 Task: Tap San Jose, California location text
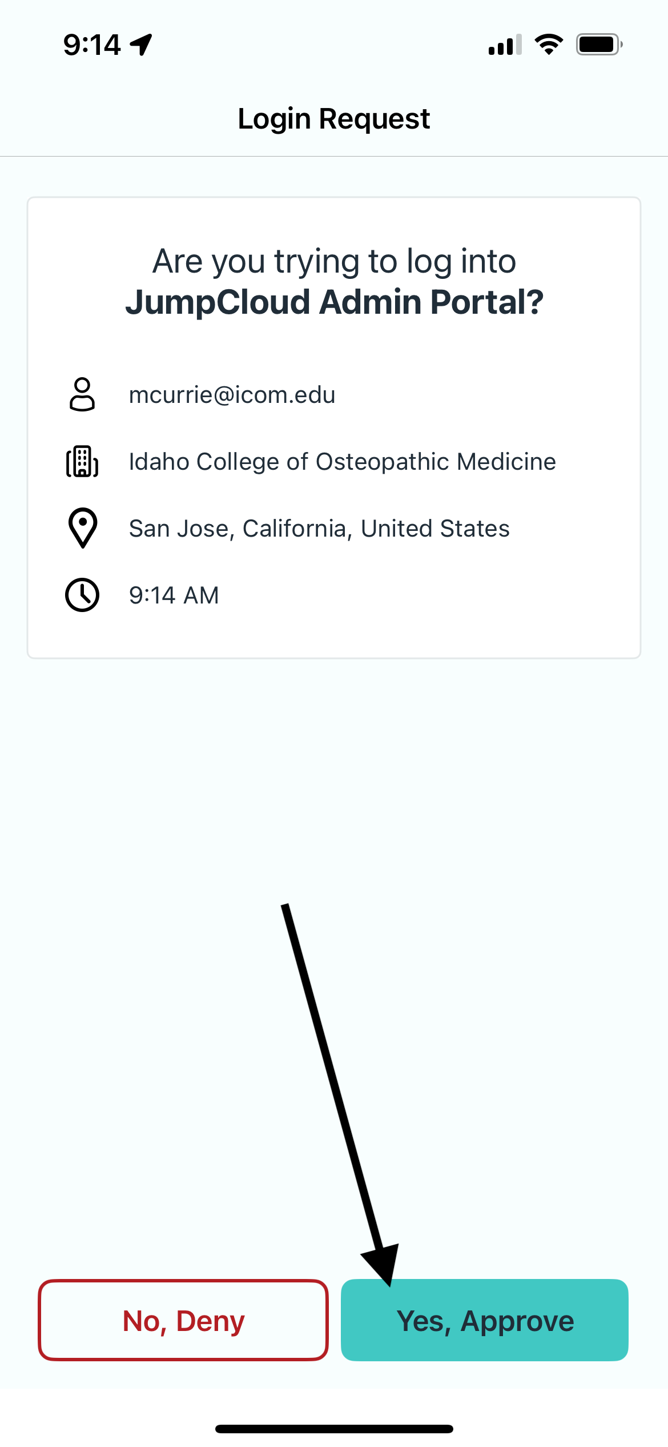319,529
